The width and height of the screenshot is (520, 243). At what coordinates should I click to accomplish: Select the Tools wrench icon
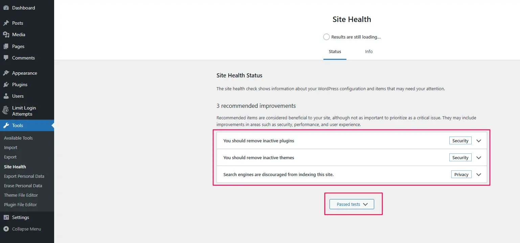click(6, 125)
